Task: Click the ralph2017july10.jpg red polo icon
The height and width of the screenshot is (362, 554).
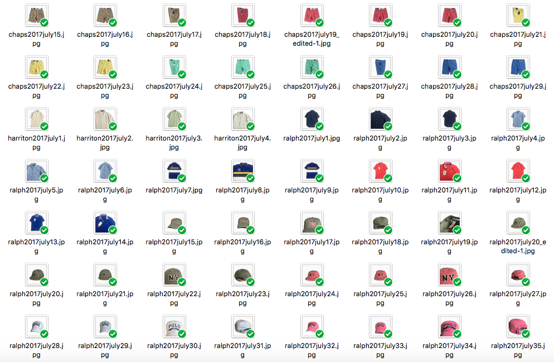Action: coord(380,171)
